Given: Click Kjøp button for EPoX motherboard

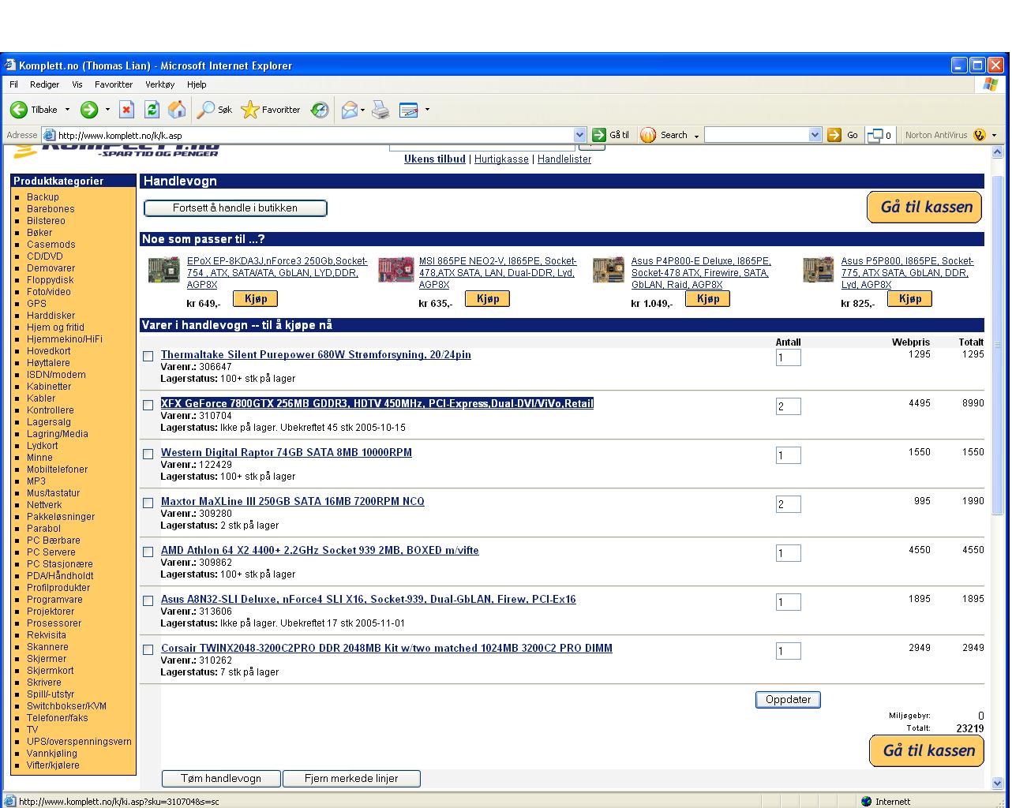Looking at the screenshot, I should coord(256,298).
